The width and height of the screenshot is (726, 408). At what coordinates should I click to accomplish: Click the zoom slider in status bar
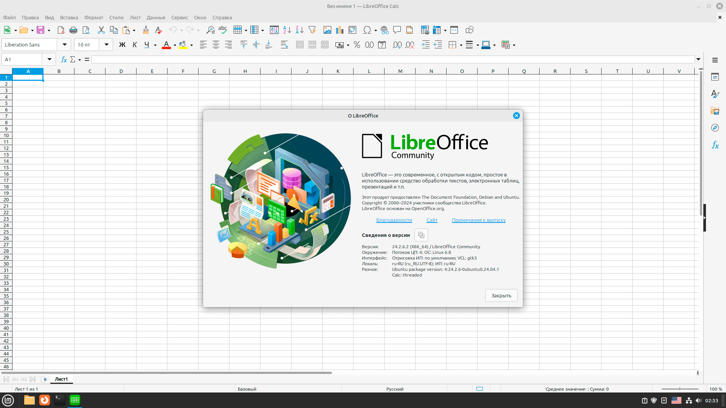[x=679, y=389]
